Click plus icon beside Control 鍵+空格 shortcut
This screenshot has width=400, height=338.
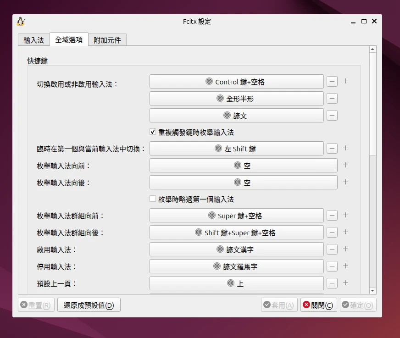pyautogui.click(x=346, y=82)
